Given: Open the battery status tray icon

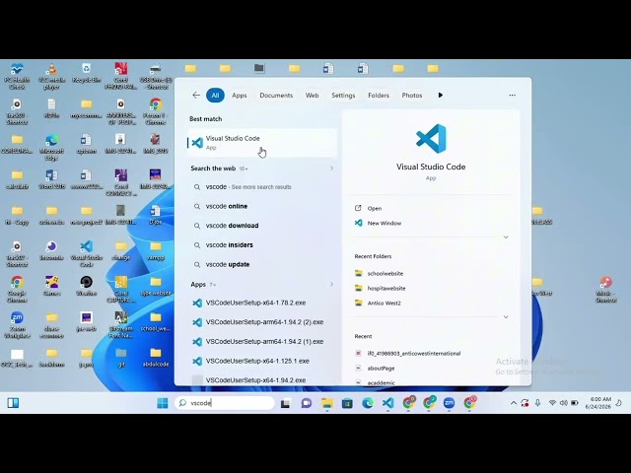Looking at the screenshot, I should tap(575, 403).
